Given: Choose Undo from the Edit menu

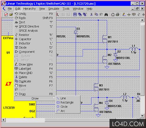Looking at the screenshot, I should [x=35, y=14].
